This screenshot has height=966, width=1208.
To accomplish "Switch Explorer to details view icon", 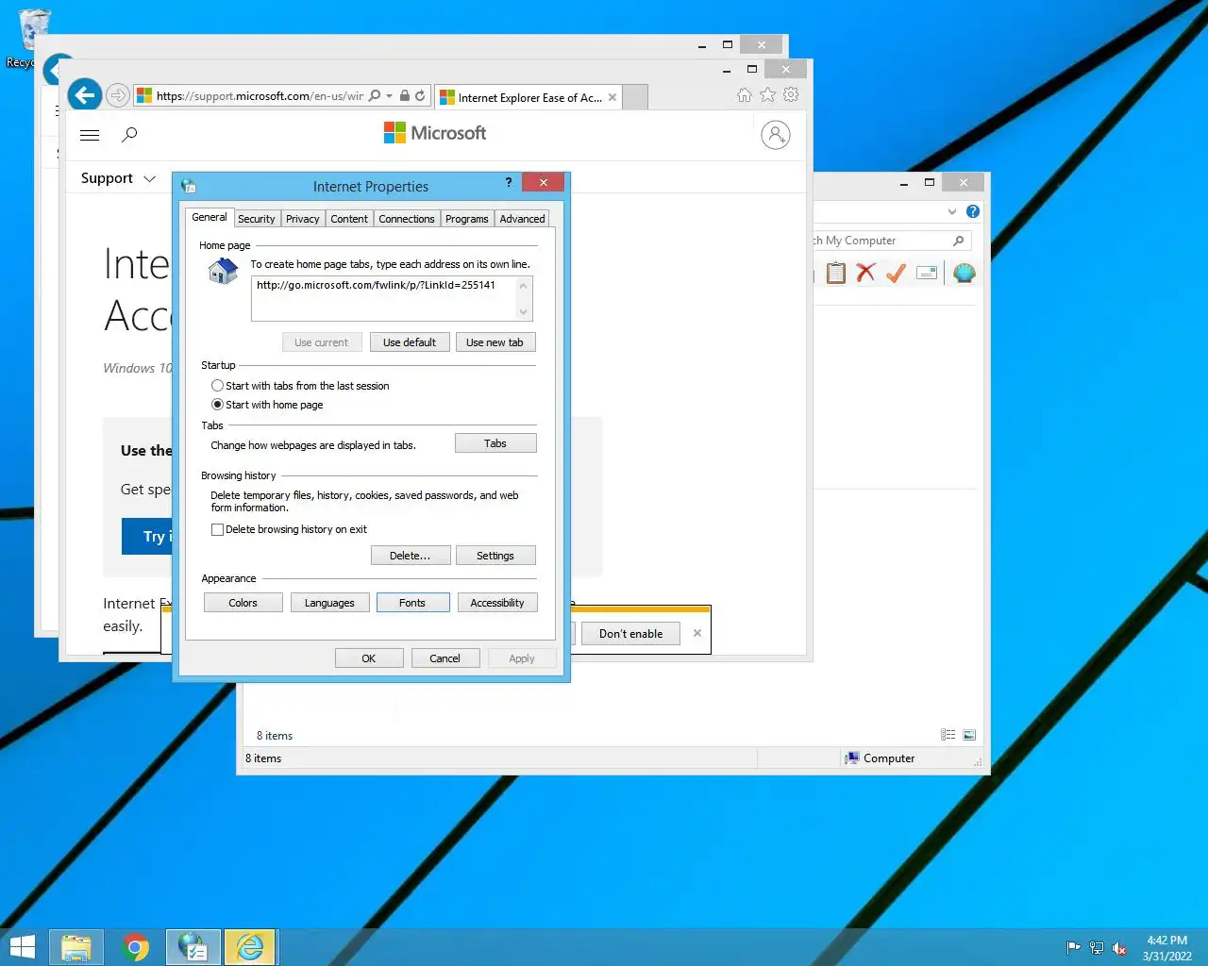I will point(948,735).
